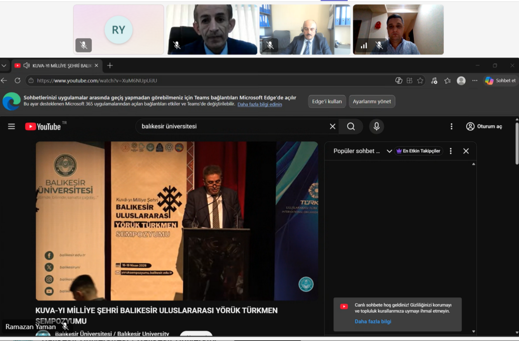Enable the En Etkin Takipçiler leaderboard view
Viewport: 519px width, 341px height.
[418, 150]
